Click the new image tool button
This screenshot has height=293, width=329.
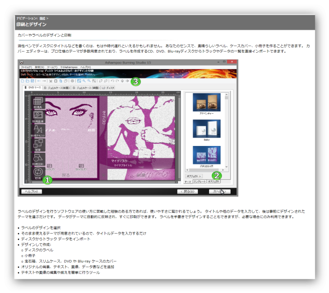pyautogui.click(x=38, y=117)
